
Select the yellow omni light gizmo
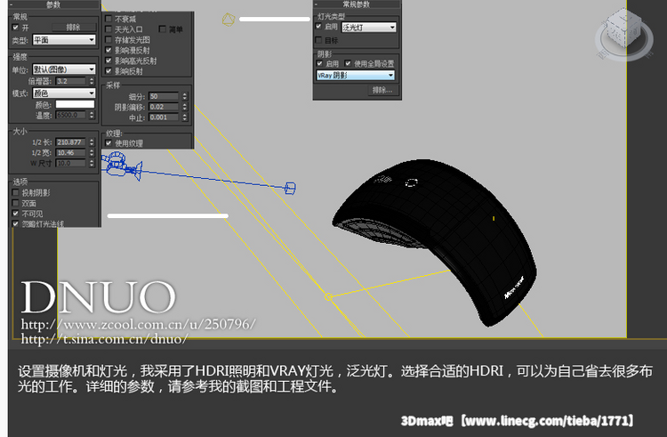tap(229, 19)
